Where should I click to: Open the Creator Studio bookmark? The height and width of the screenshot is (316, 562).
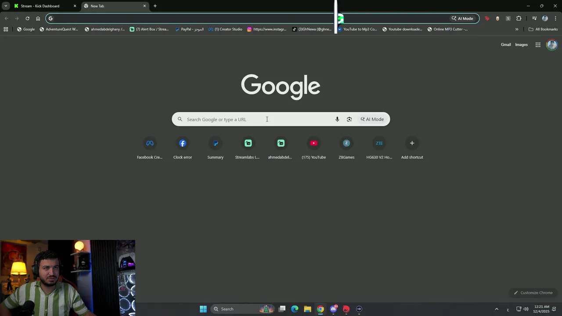click(225, 29)
